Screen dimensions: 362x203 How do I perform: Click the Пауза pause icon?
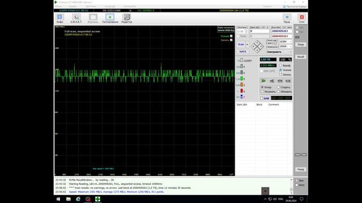point(287,18)
